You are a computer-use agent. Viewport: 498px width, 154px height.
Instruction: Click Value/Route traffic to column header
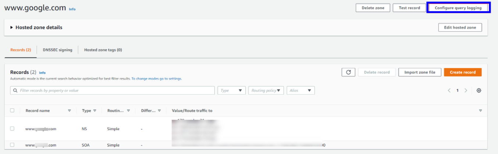[192, 110]
